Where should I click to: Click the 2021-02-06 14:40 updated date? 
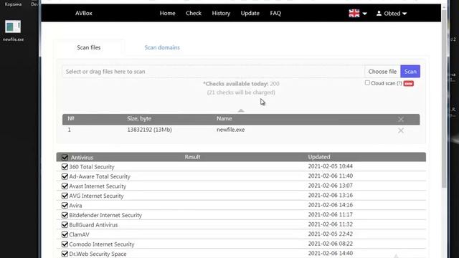pos(330,253)
